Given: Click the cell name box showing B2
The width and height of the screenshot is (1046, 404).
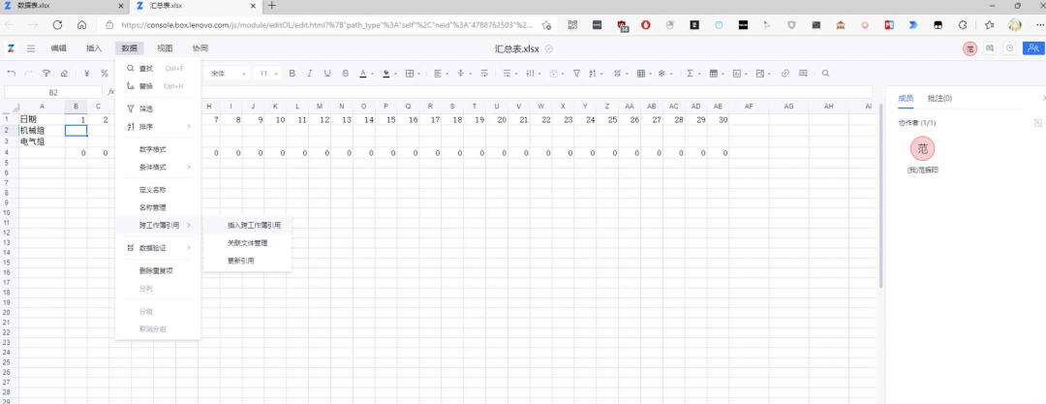Looking at the screenshot, I should click(53, 92).
